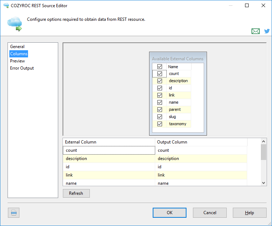Uncheck the slug column checkbox
The width and height of the screenshot is (272, 226).
point(160,117)
